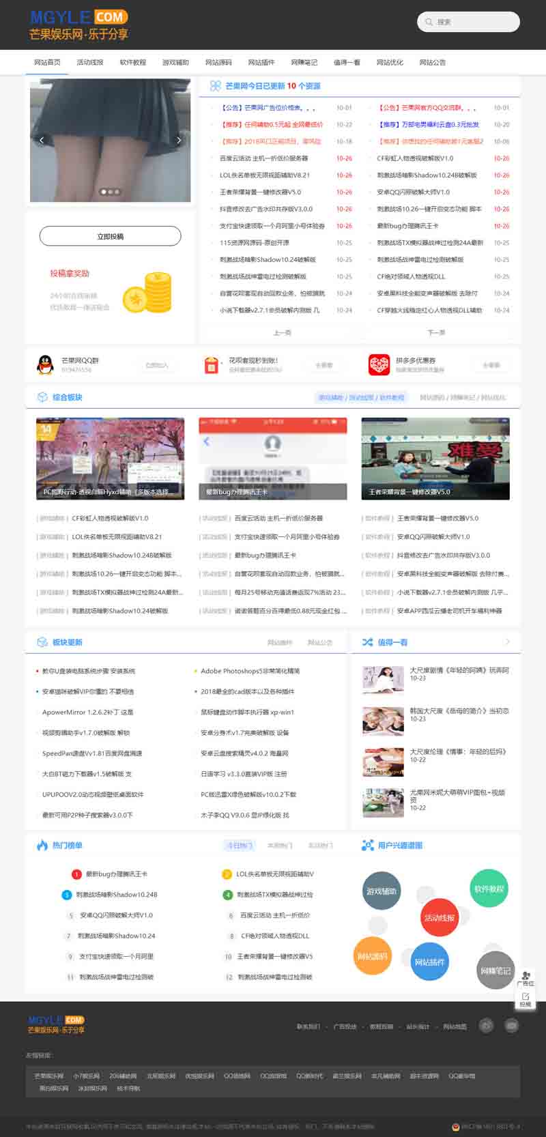
Task: Go to the previous carousel slide
Action: pos(42,140)
